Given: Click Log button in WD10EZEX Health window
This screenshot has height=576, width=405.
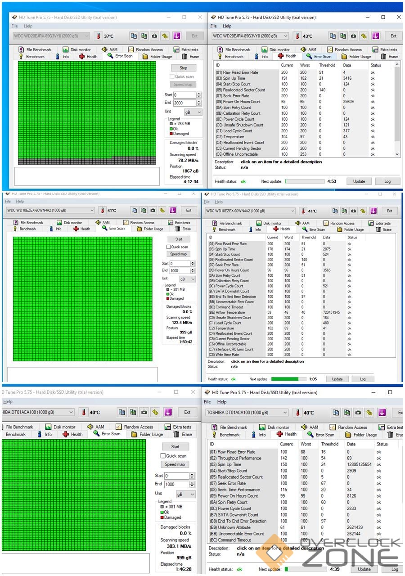Looking at the screenshot, I should coord(363,379).
